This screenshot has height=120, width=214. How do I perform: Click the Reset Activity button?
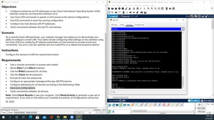(31, 113)
